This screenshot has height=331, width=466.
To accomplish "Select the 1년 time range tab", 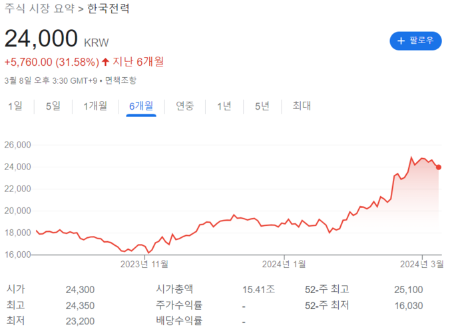I will (224, 106).
